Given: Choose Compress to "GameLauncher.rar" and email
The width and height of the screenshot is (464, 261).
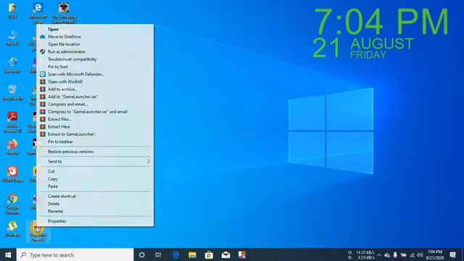Looking at the screenshot, I should coord(95,112).
